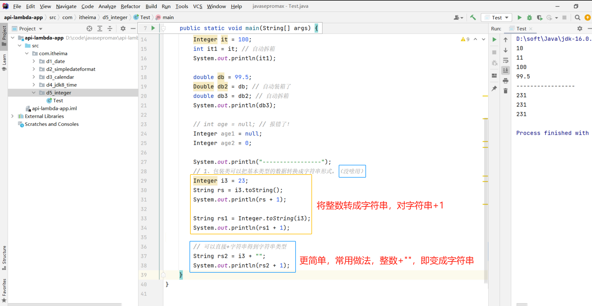Close the Test tab in Run panel

(531, 29)
